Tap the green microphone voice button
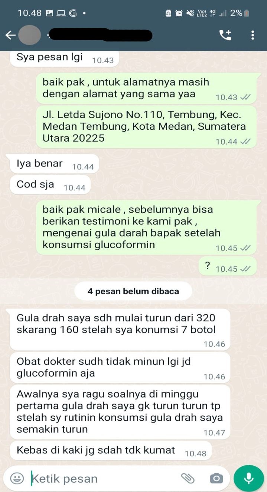Screen dimensions: 267x492 click(x=249, y=478)
